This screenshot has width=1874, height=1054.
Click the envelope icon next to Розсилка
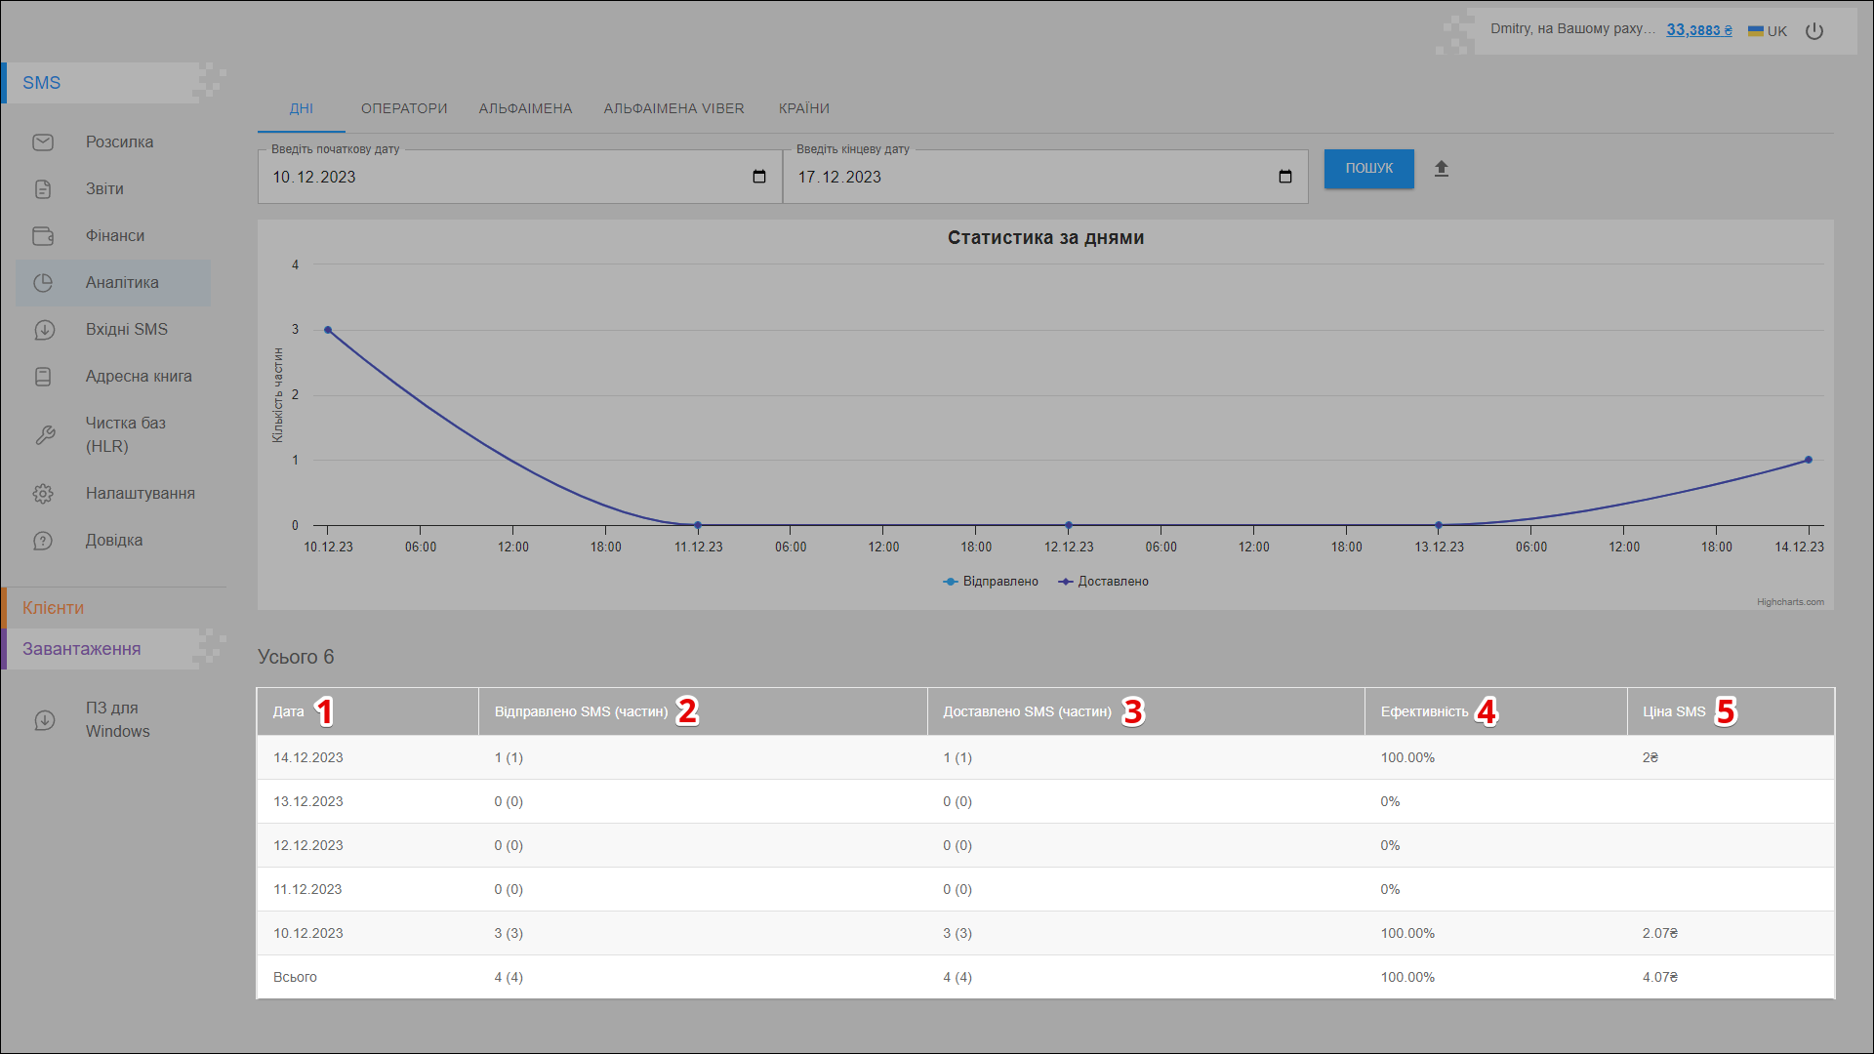click(x=43, y=142)
